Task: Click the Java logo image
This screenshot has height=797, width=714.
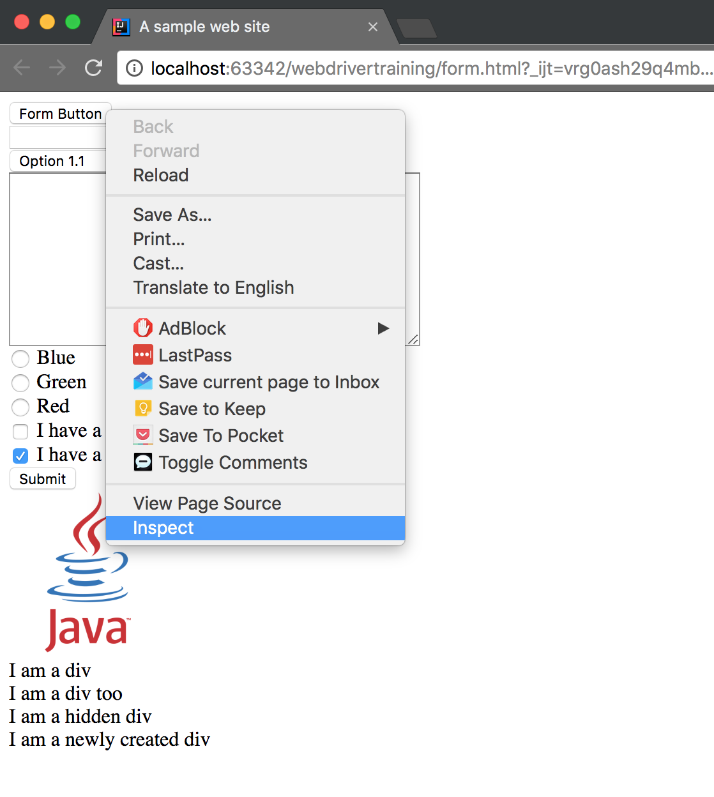Action: point(88,575)
